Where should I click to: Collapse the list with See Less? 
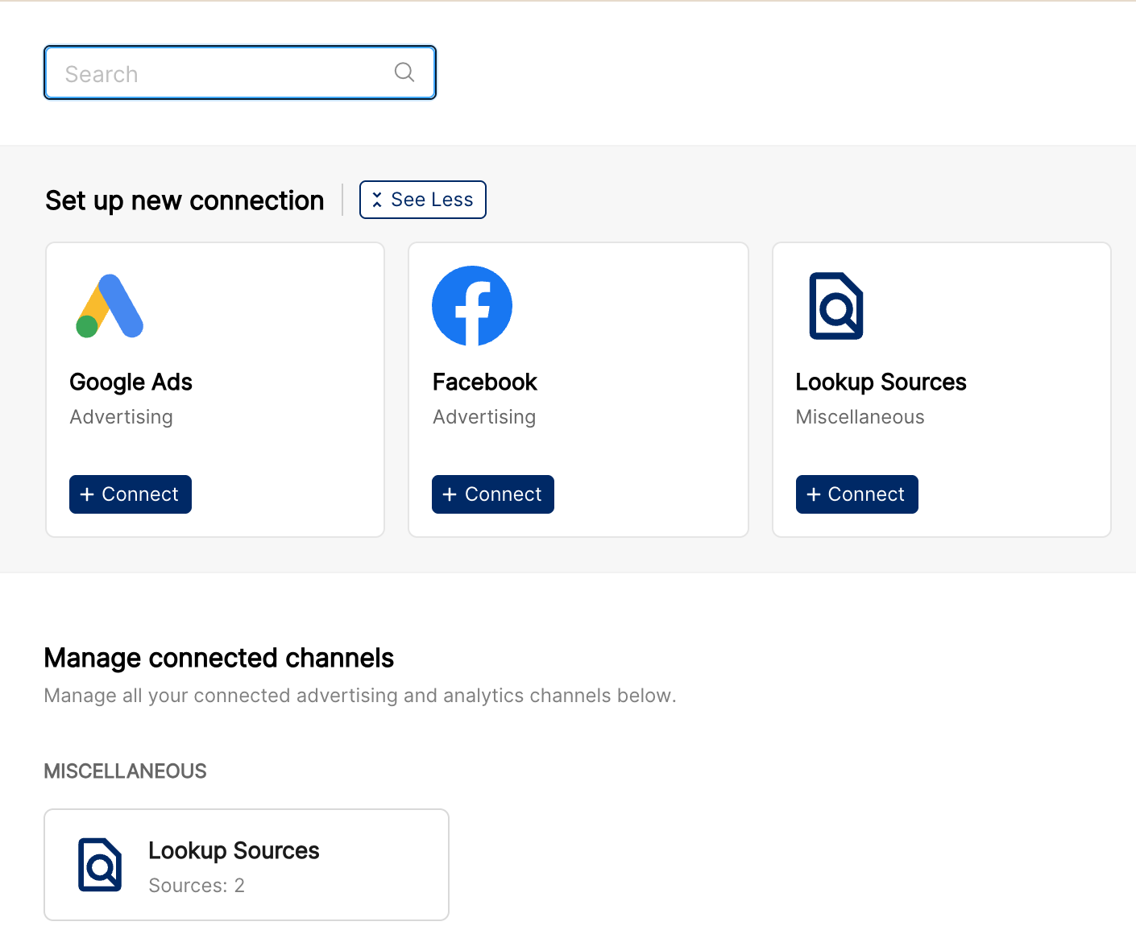pyautogui.click(x=423, y=200)
